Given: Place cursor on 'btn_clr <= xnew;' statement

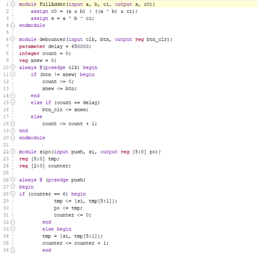Looking at the screenshot, I should 65,110.
